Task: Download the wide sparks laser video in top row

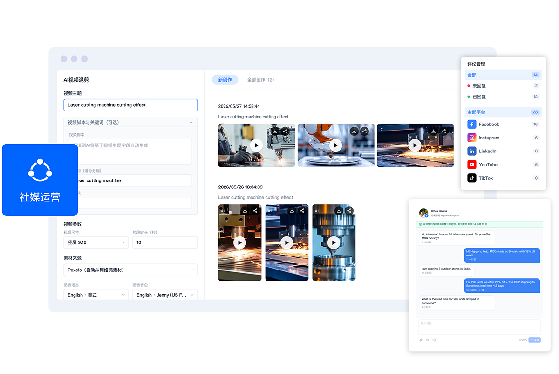Action: (x=433, y=132)
